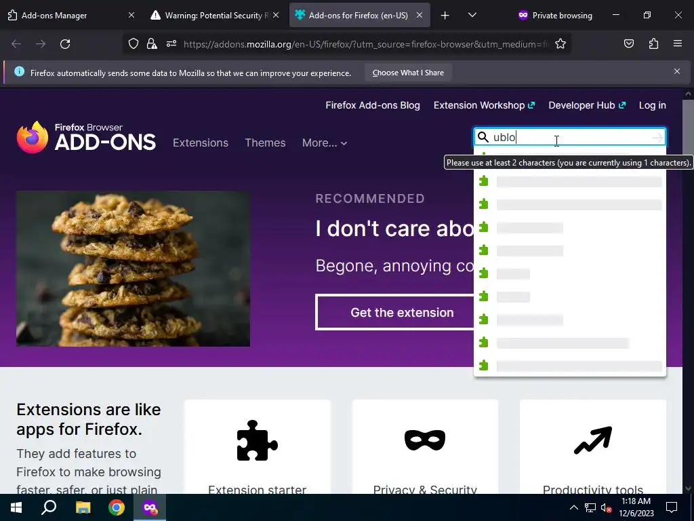Image resolution: width=694 pixels, height=521 pixels.
Task: Expand the More... dropdown menu
Action: point(325,142)
